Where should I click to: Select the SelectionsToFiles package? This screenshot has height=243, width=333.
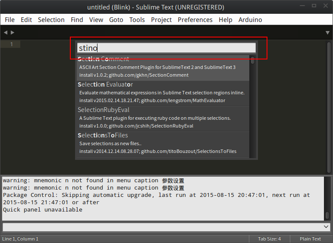(x=163, y=144)
